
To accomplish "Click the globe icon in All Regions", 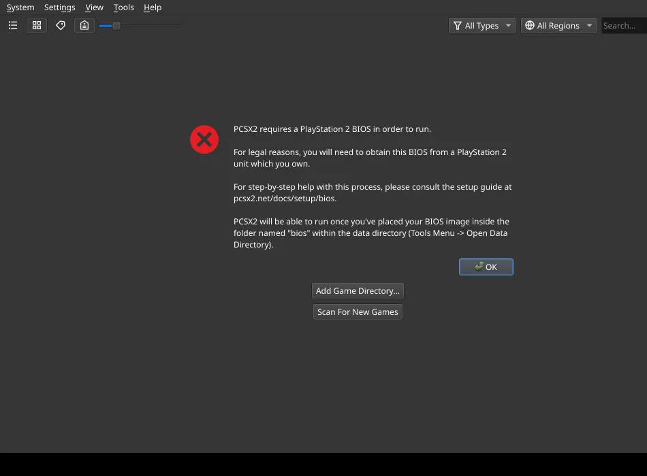I will pos(530,26).
